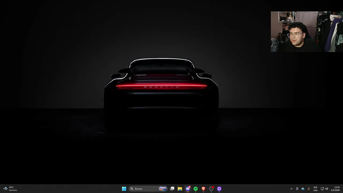The image size is (343, 193).
Task: Open the OneDrive cloud tray icon
Action: pyautogui.click(x=303, y=189)
